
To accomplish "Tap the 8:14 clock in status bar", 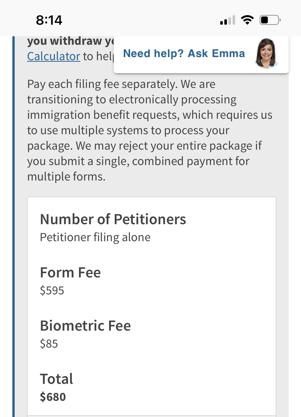I will tap(49, 20).
